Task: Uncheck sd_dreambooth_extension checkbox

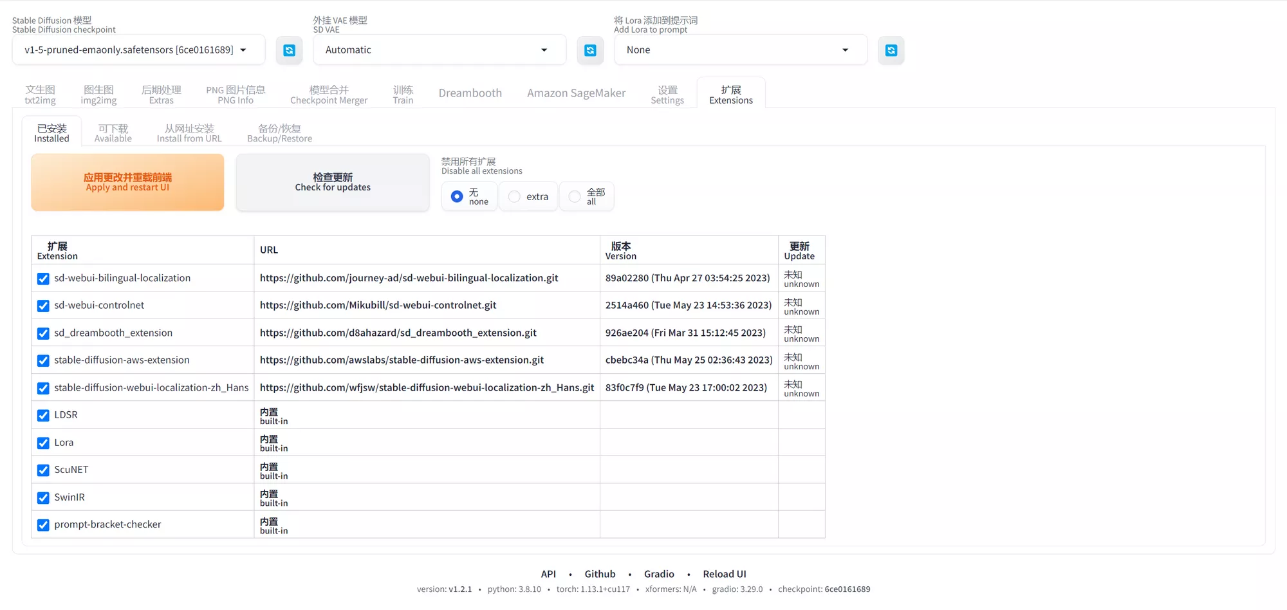Action: [x=43, y=333]
